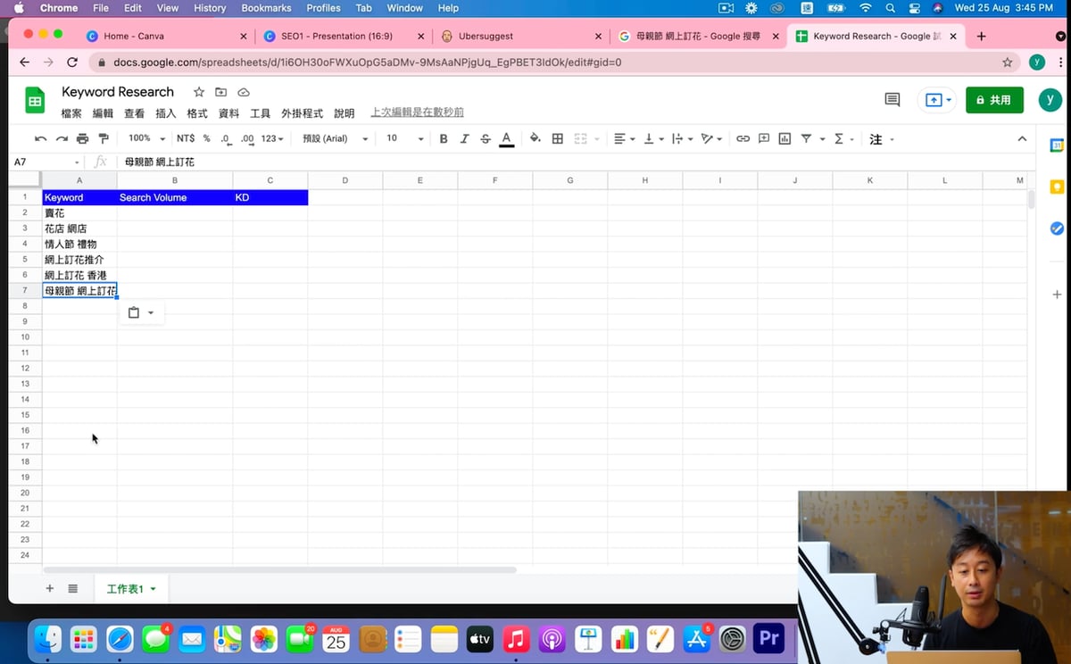Toggle bold formatting
This screenshot has width=1071, height=664.
(x=444, y=139)
